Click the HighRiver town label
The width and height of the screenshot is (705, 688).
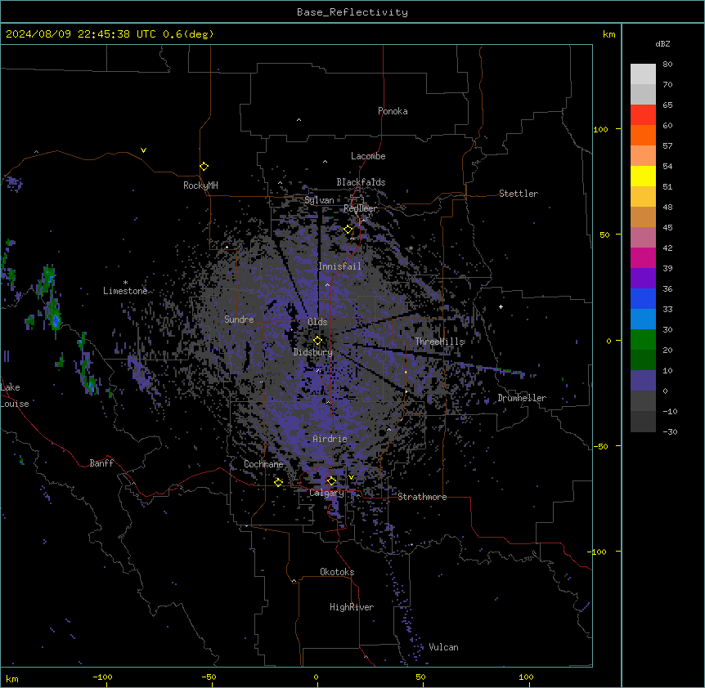pos(352,607)
